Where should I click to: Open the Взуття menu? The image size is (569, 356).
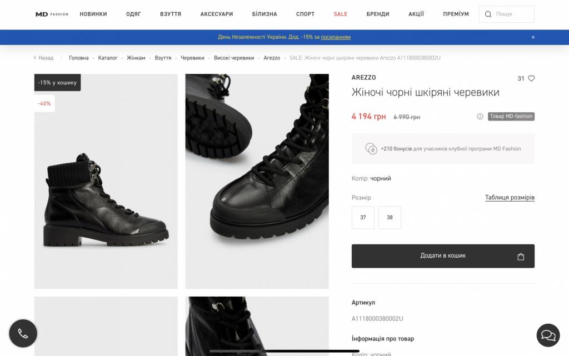pos(171,14)
